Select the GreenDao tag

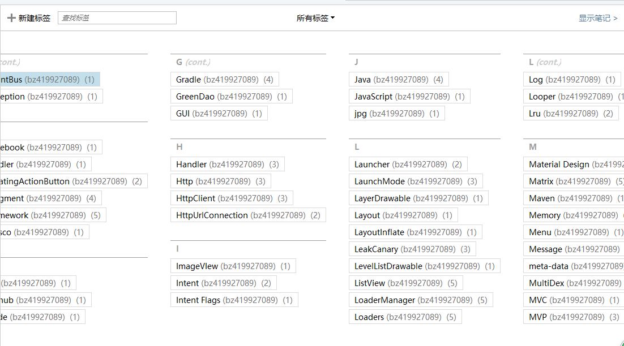231,97
